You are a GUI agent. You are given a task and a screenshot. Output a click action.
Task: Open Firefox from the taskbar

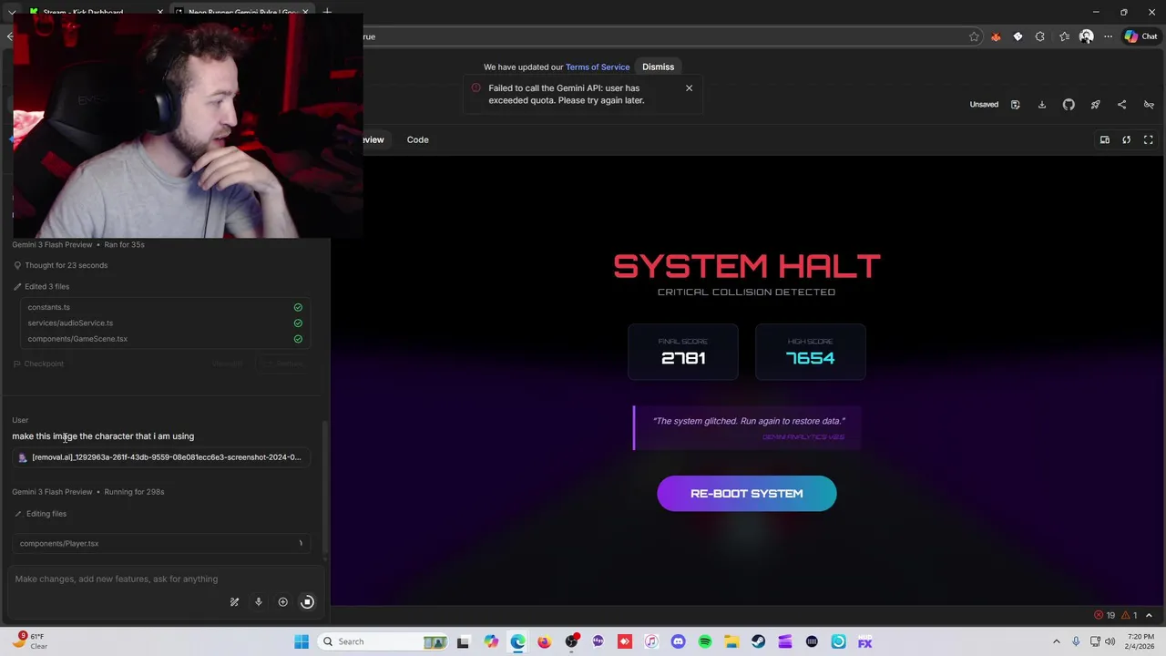click(544, 641)
